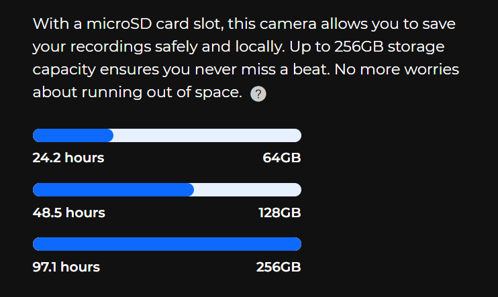498x297 pixels.
Task: Click the unfilled end of the 128GB bar
Action: tap(247, 190)
